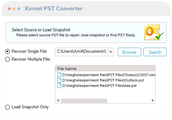Click the C:\Users\Amit\Documents path field
This screenshot has width=172, height=120.
tap(81, 52)
